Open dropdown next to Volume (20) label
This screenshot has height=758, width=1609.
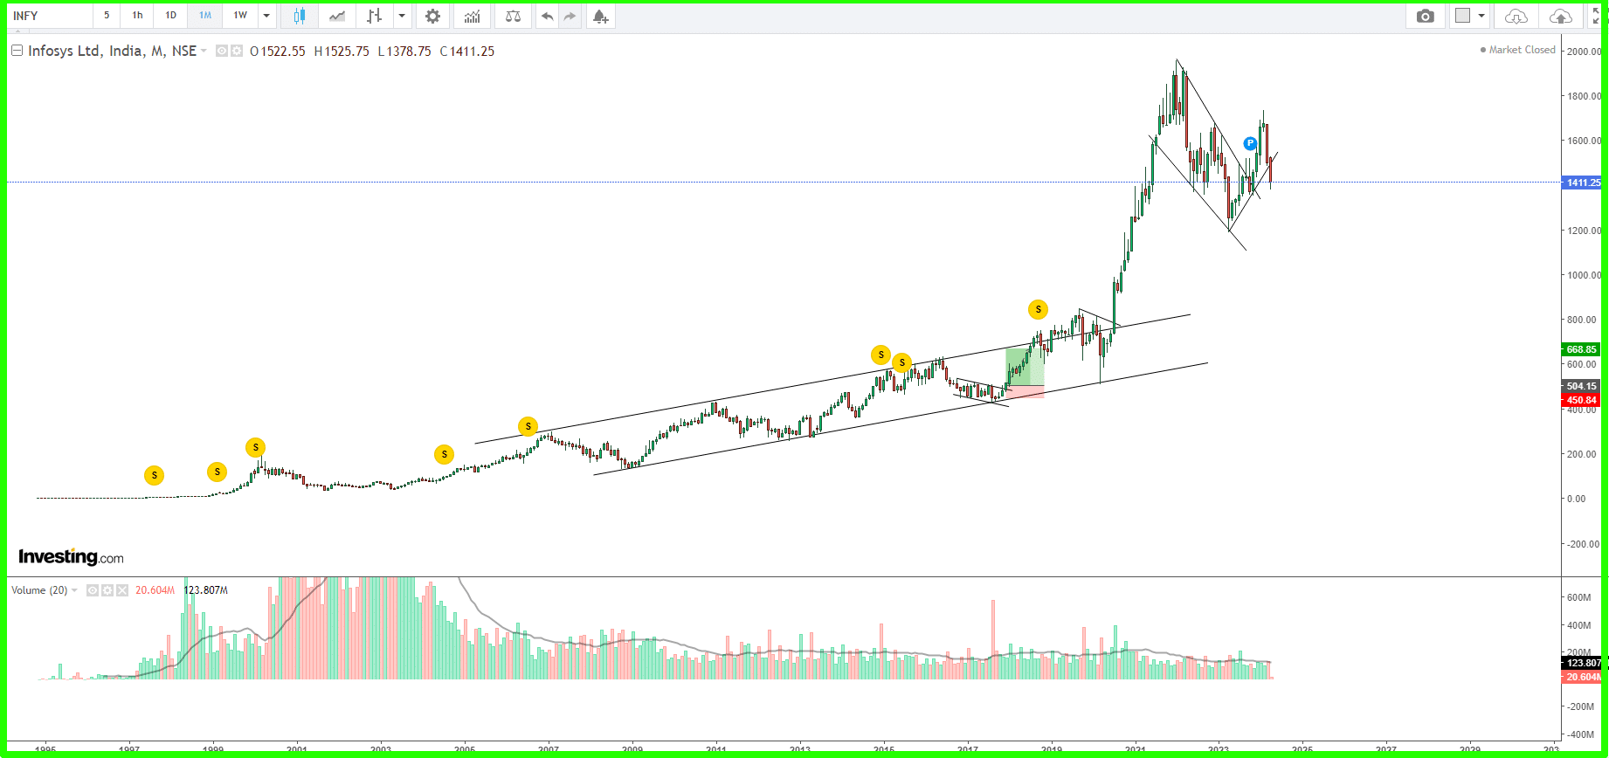74,590
